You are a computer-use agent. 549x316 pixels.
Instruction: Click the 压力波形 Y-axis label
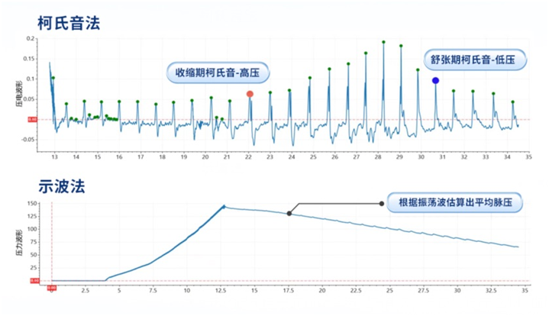(x=18, y=243)
